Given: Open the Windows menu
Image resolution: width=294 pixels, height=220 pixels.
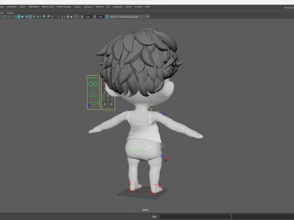Looking at the screenshot, I should pos(12,7).
